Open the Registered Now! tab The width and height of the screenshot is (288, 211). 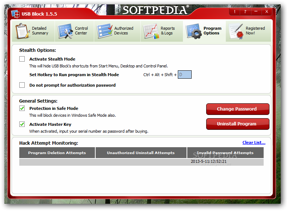248,31
